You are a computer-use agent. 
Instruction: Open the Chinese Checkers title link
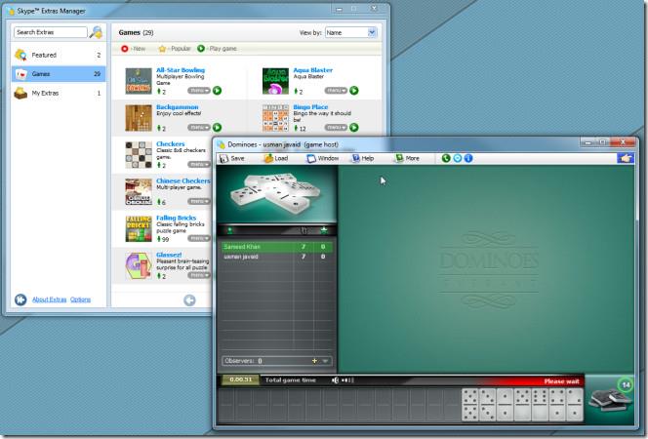pyautogui.click(x=183, y=180)
